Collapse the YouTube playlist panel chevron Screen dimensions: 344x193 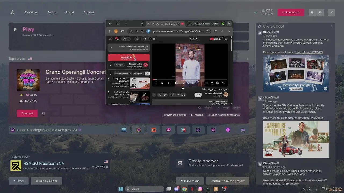click(110, 48)
